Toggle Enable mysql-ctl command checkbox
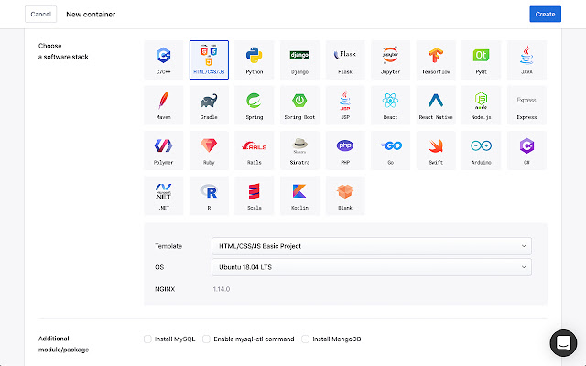 tap(206, 339)
